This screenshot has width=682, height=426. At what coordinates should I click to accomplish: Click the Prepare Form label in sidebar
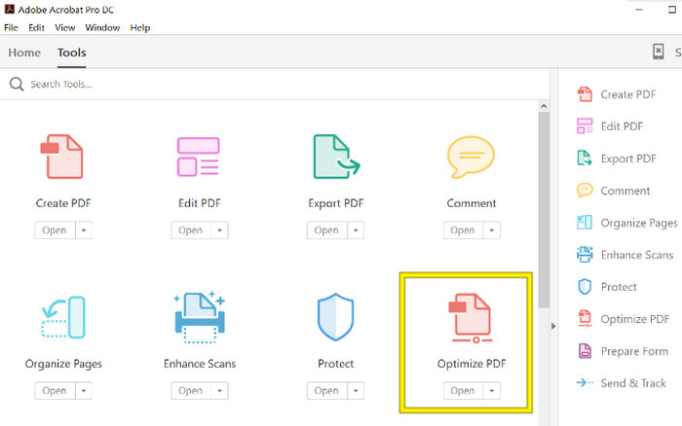[x=634, y=351]
